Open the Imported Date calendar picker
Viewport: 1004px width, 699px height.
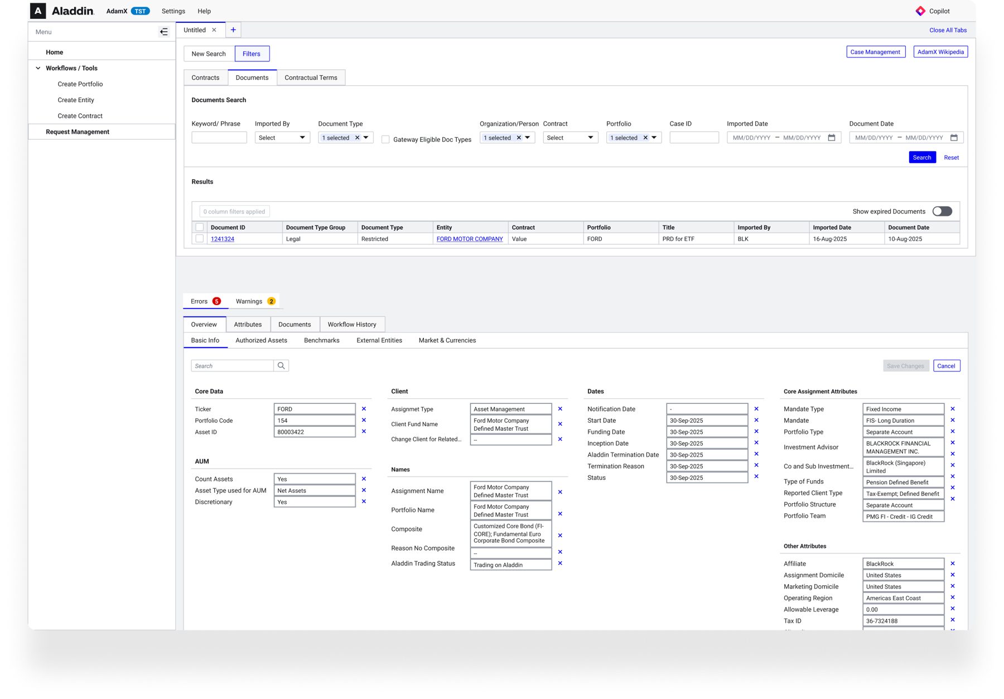832,138
